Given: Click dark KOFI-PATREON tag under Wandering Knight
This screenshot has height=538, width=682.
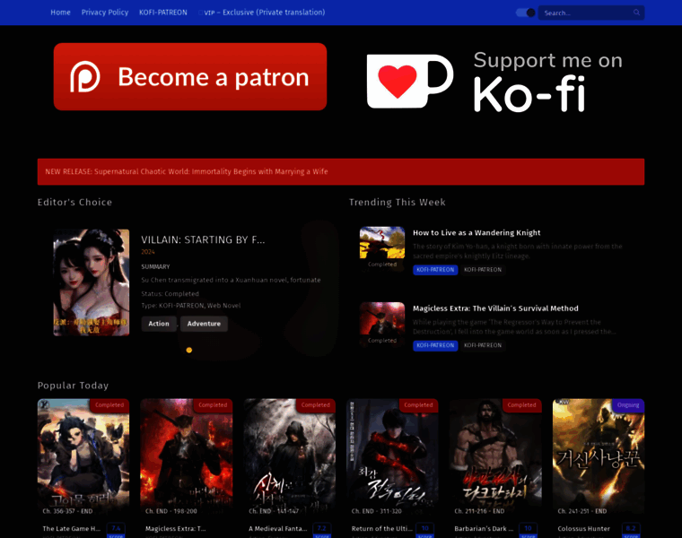Looking at the screenshot, I should point(483,270).
